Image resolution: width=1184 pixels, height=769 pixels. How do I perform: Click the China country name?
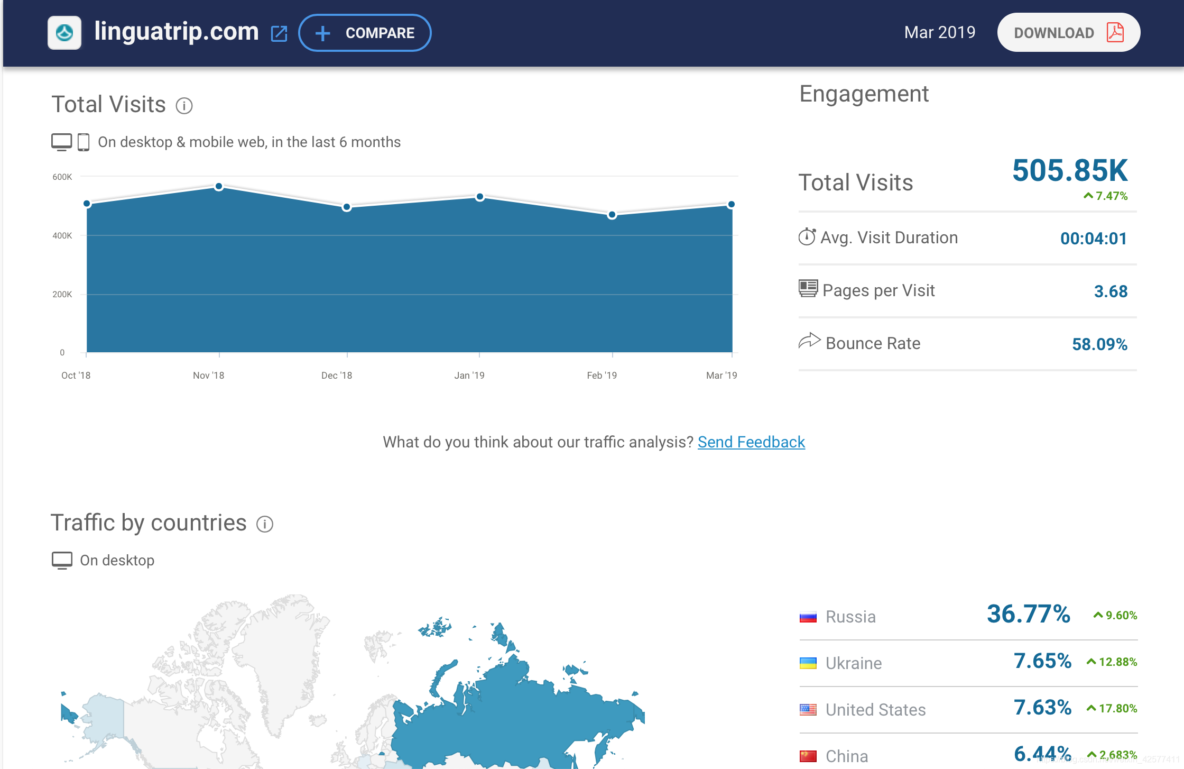click(x=847, y=756)
